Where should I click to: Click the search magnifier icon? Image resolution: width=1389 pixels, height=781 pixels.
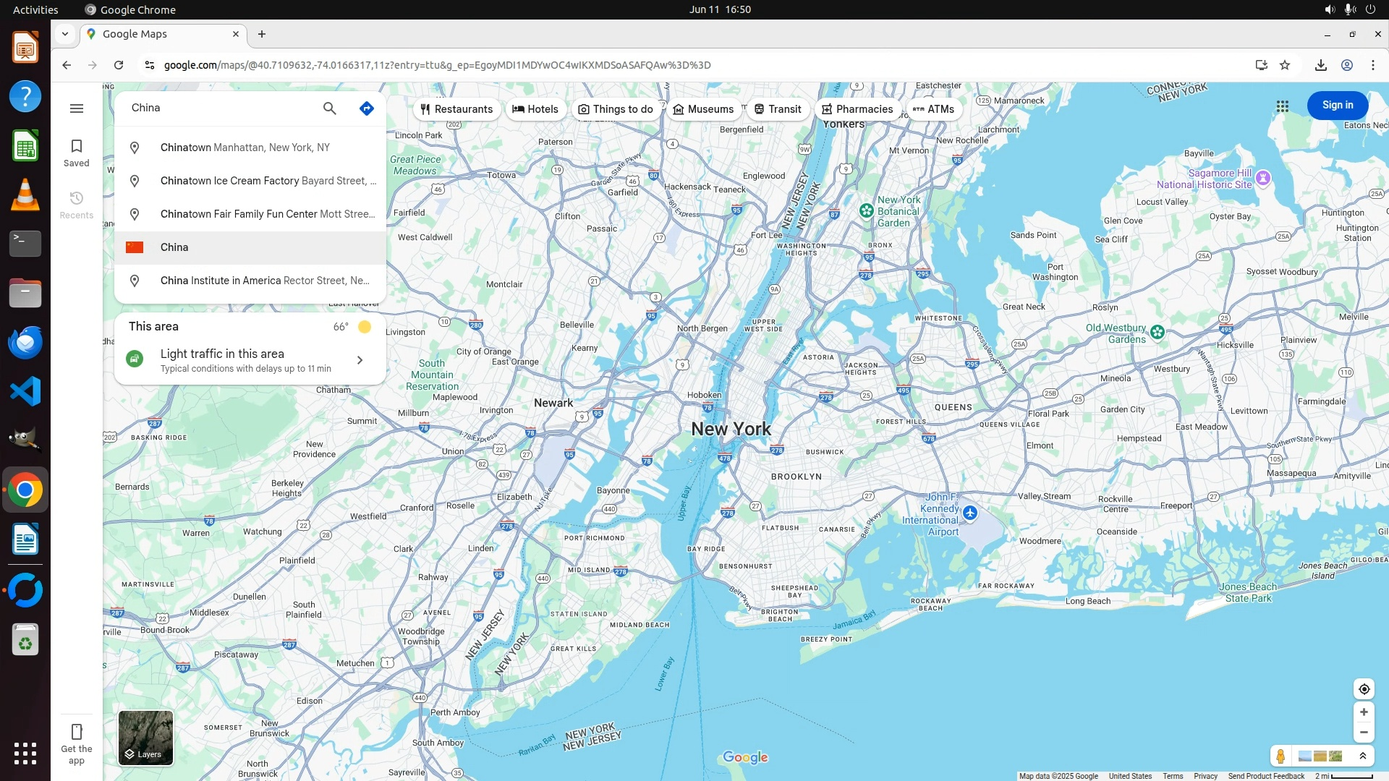click(x=329, y=108)
